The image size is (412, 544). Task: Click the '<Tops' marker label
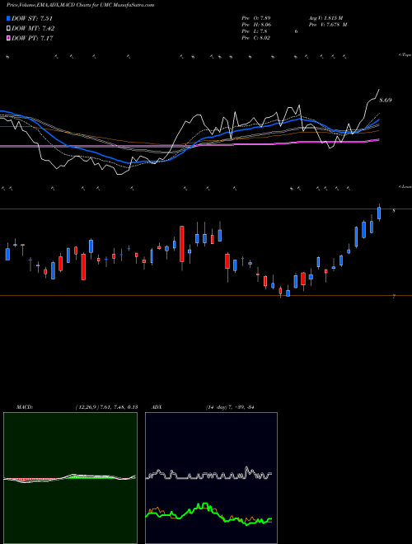(x=405, y=54)
